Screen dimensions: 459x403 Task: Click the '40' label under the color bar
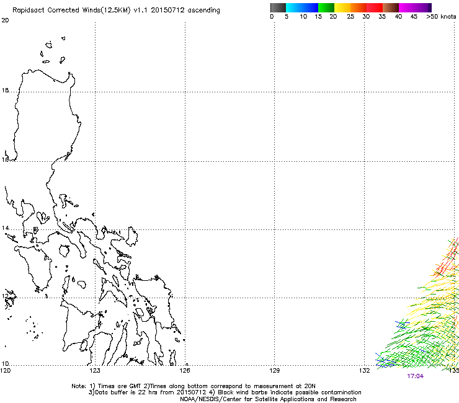pyautogui.click(x=398, y=17)
